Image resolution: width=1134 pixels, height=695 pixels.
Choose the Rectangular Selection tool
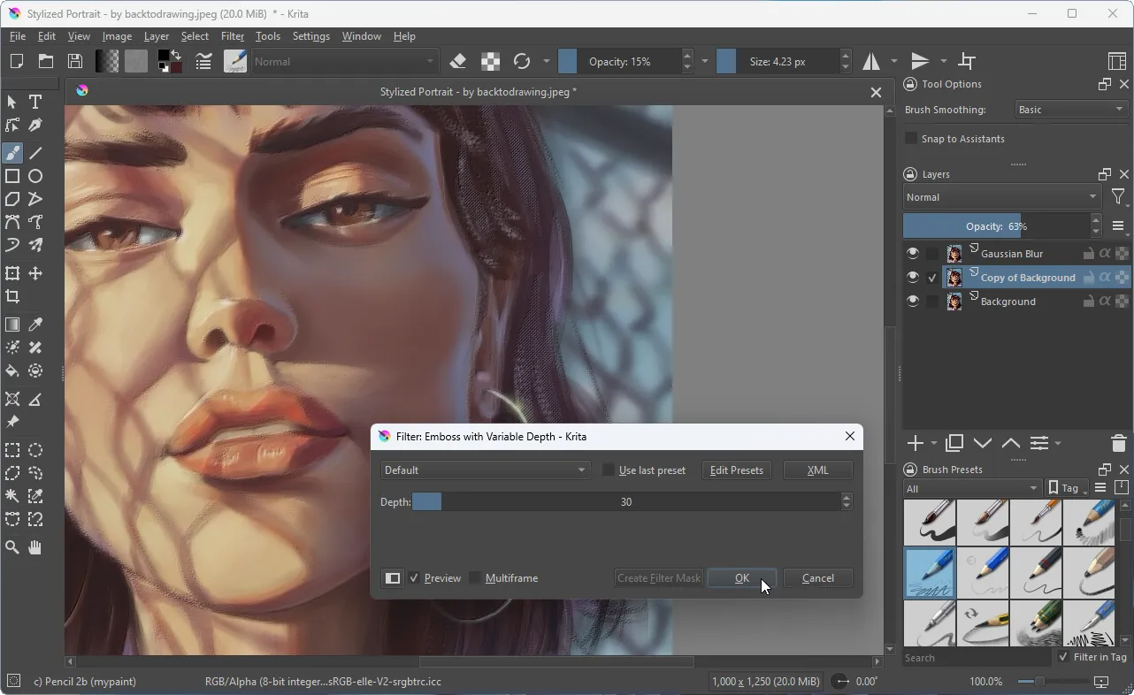(12, 450)
